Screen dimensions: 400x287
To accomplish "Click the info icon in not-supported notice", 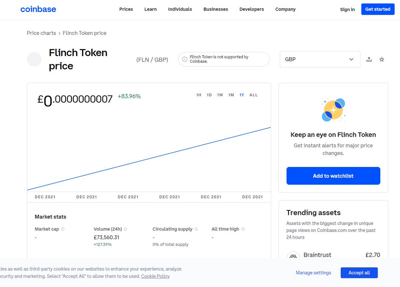I will (185, 59).
